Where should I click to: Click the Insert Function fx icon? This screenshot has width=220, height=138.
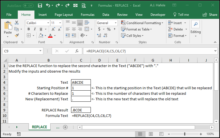pos(77,51)
